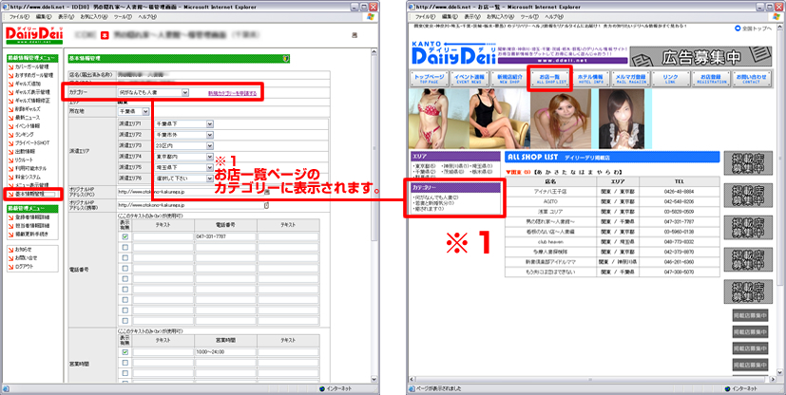Screen dimensions: 786x395
Task: Open ツール menu in the right IE window
Action: (x=529, y=16)
